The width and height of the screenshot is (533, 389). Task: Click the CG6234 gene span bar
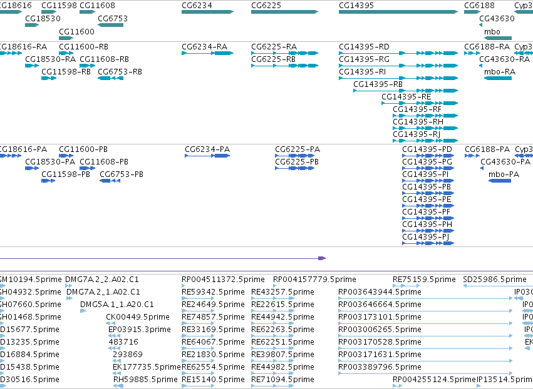point(208,12)
